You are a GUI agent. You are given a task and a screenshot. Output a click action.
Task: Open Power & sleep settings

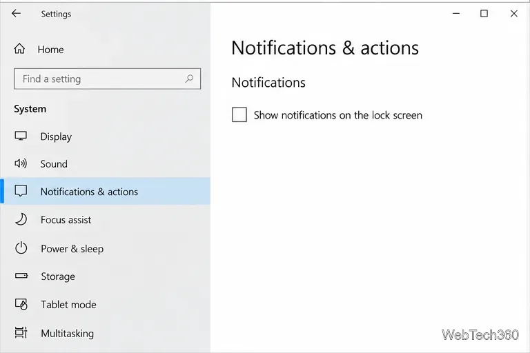pos(105,249)
